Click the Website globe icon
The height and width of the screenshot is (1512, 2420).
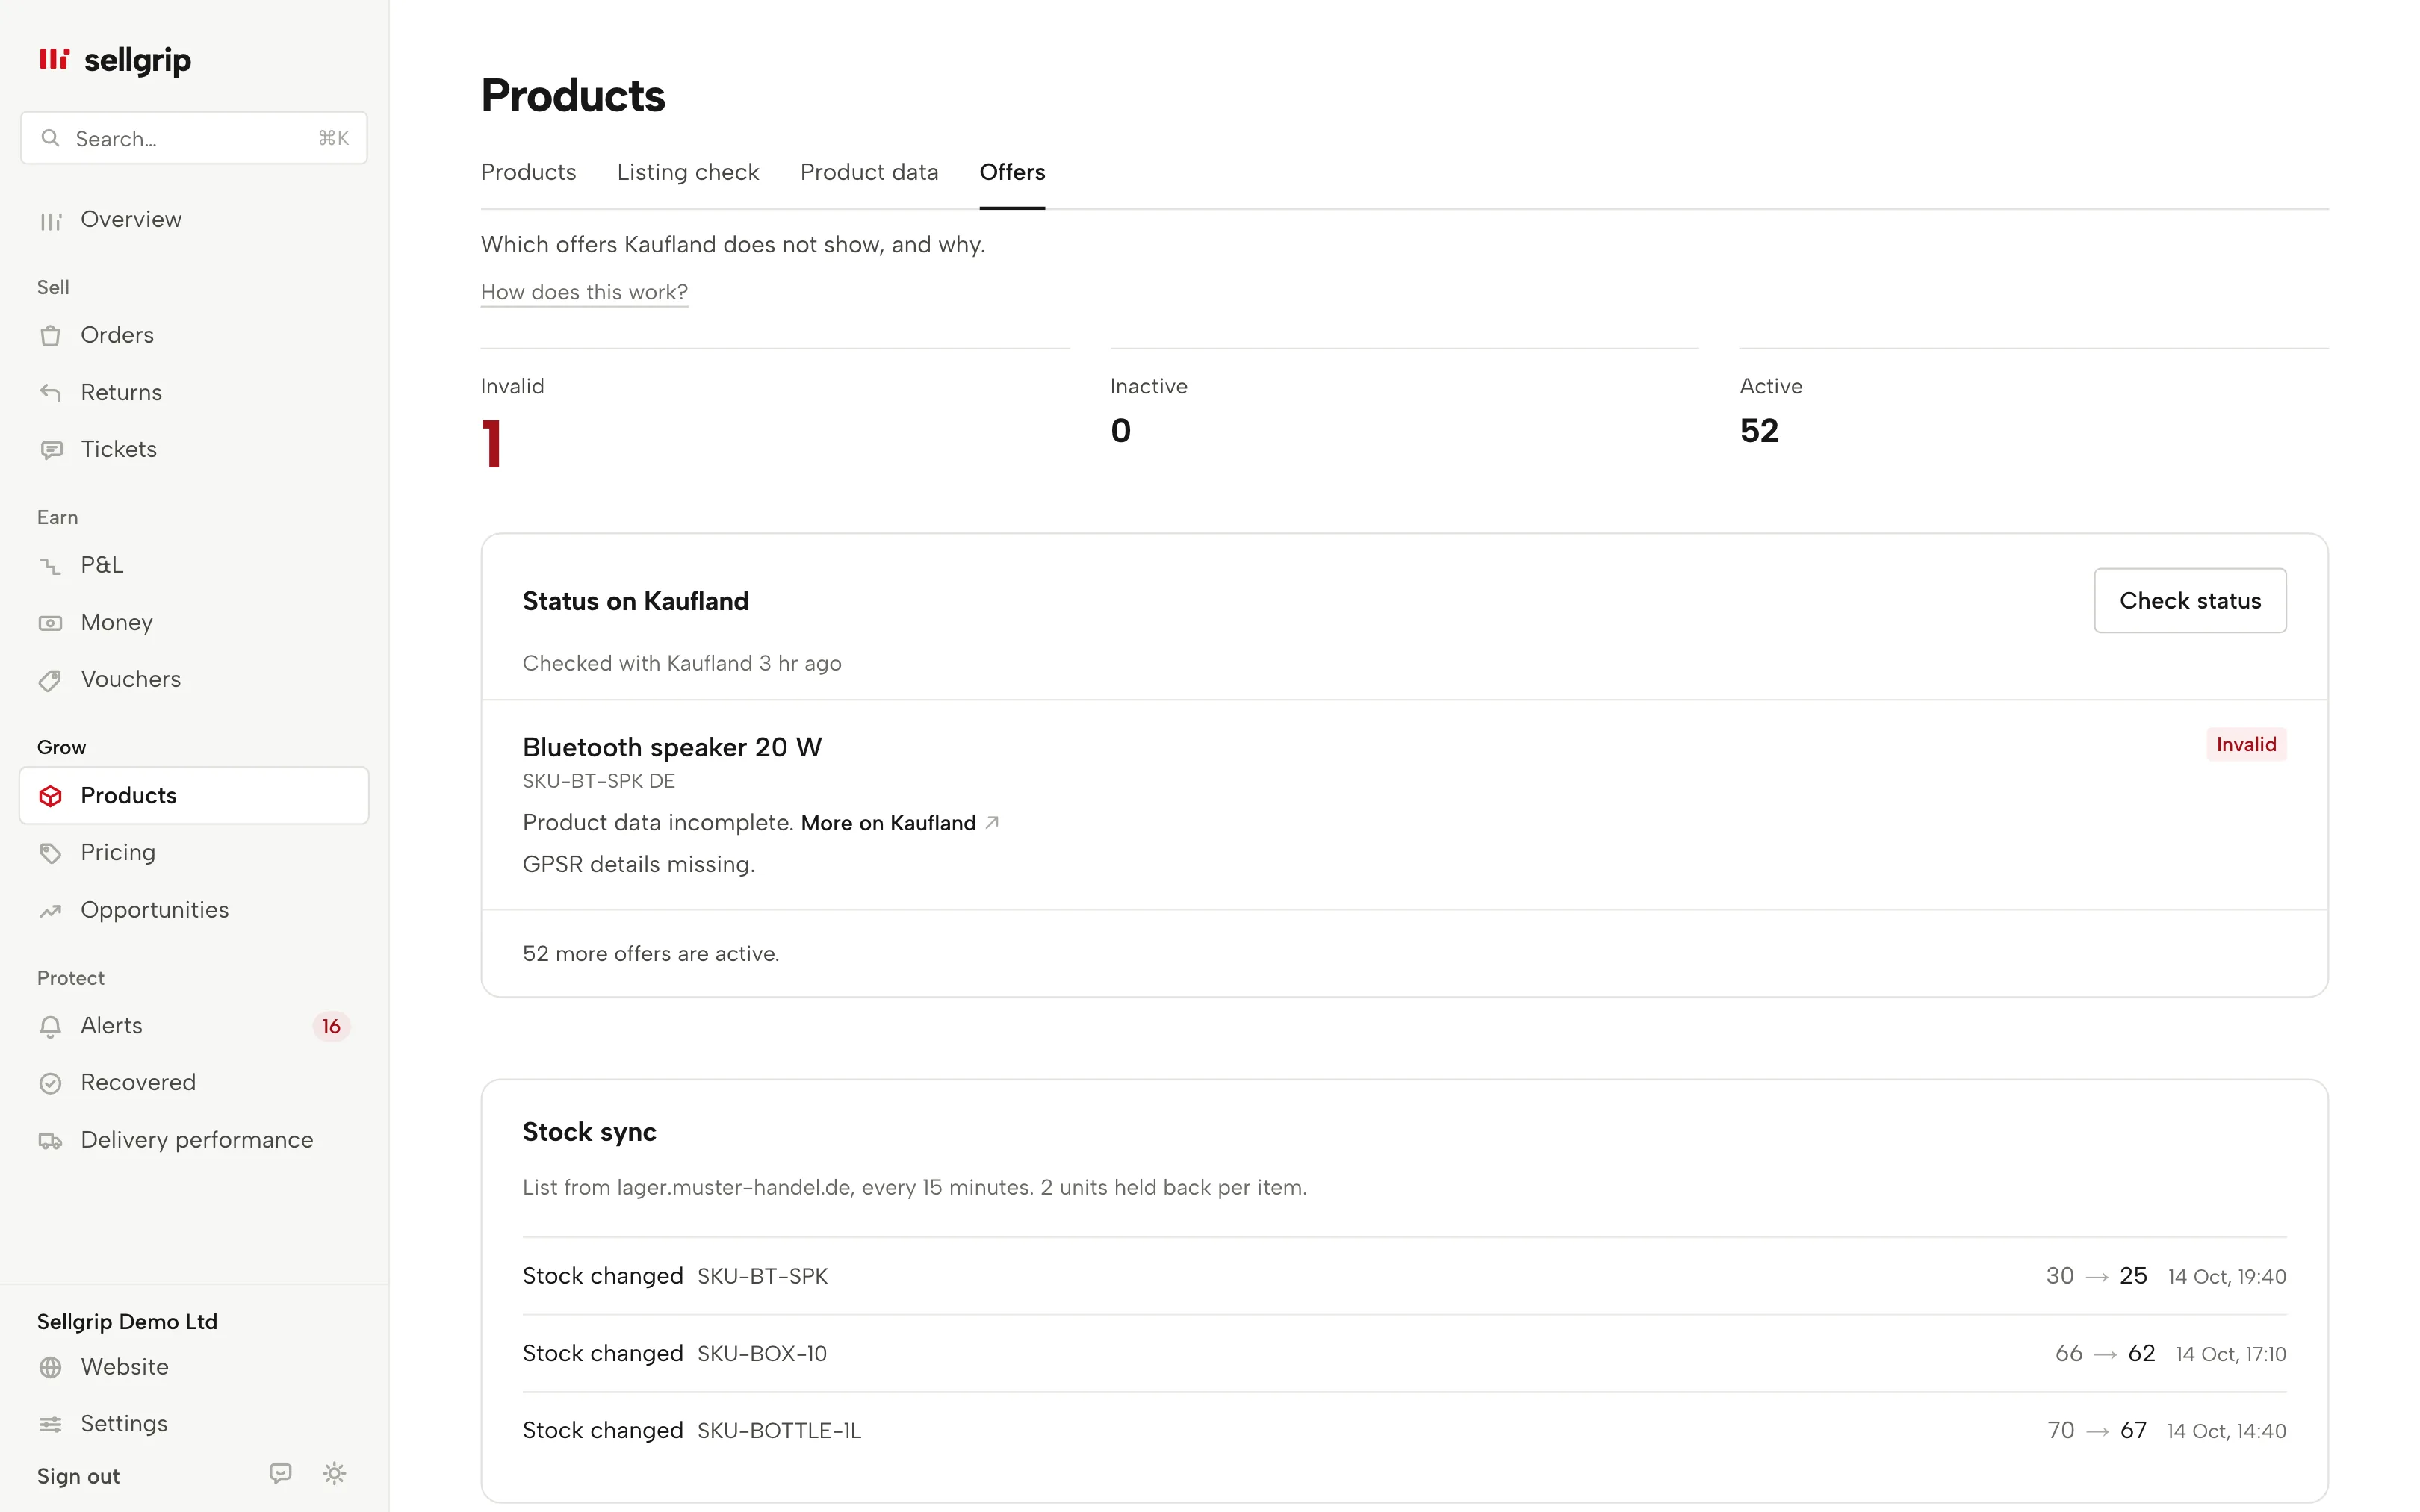point(51,1368)
